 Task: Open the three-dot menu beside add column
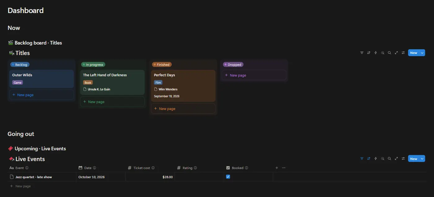pos(284,168)
